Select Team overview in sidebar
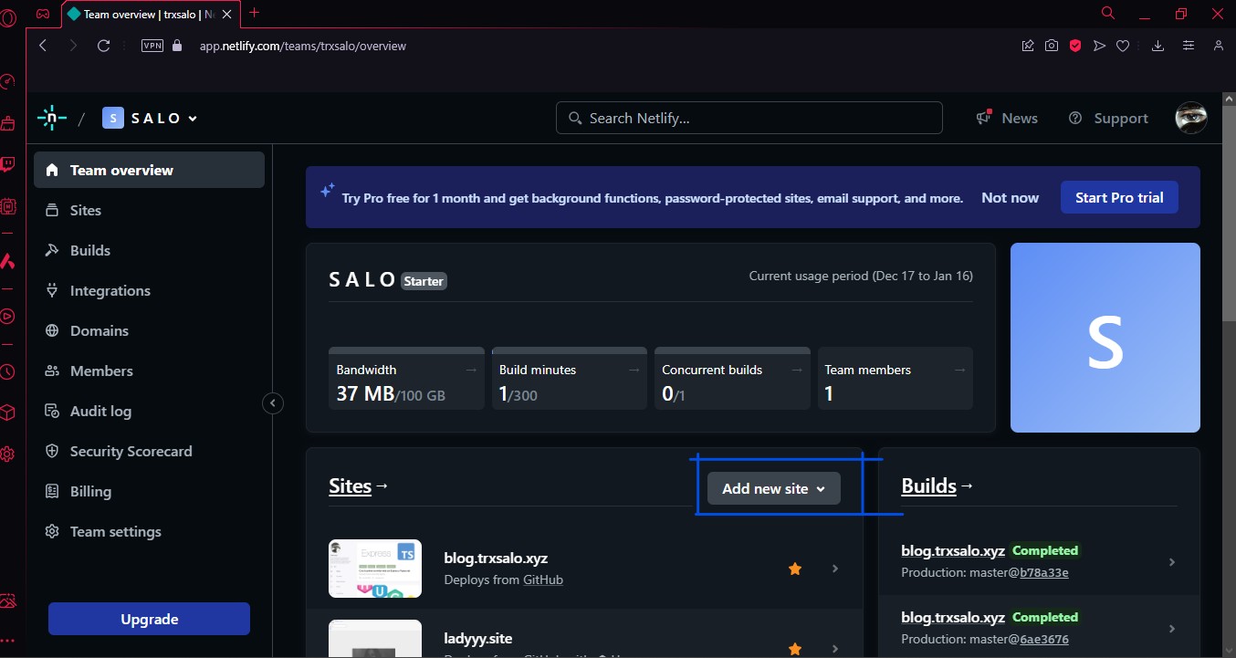 tap(149, 170)
